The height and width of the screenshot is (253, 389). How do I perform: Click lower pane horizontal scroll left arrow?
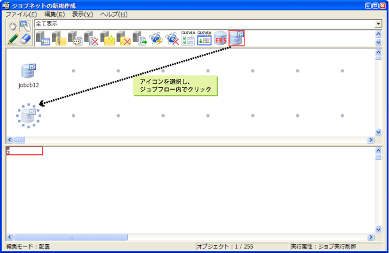(10, 237)
